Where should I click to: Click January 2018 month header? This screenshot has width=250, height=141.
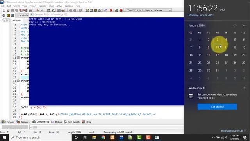(196, 25)
